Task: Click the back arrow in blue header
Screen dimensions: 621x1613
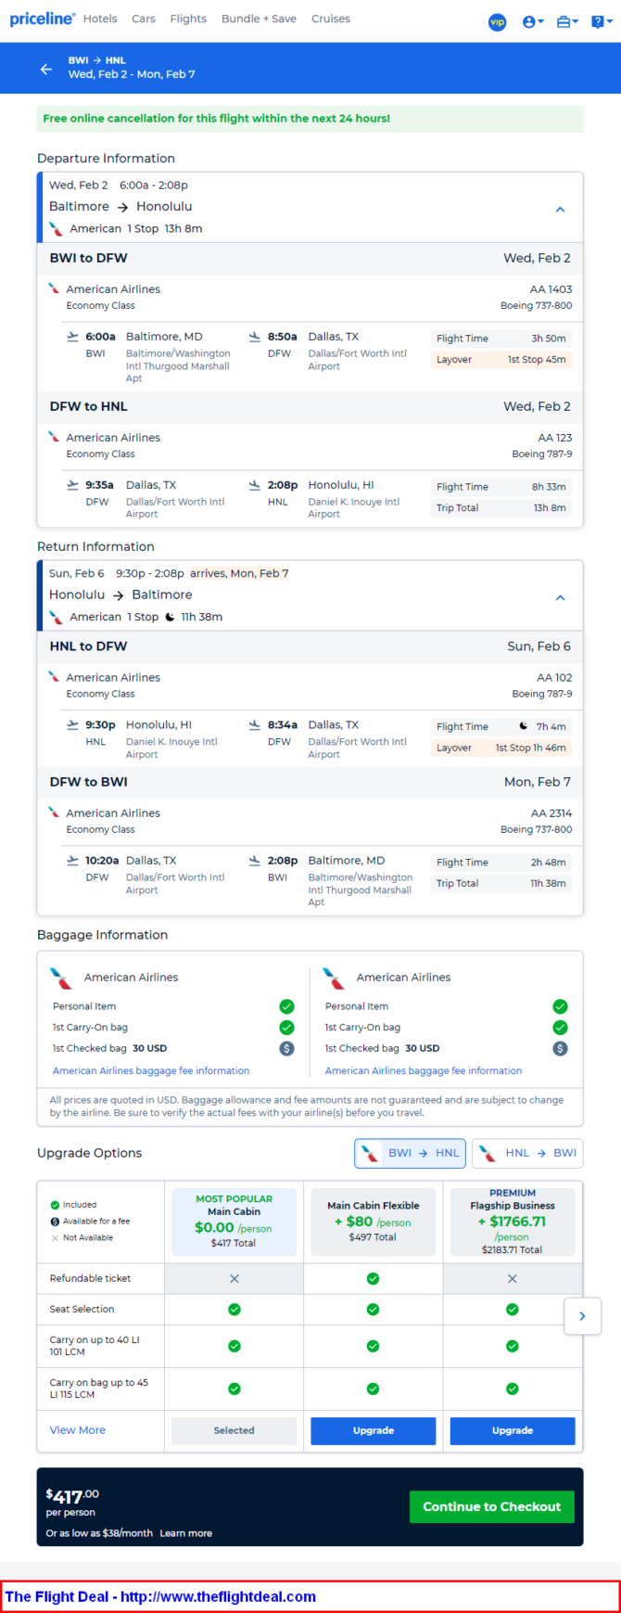Action: [46, 69]
